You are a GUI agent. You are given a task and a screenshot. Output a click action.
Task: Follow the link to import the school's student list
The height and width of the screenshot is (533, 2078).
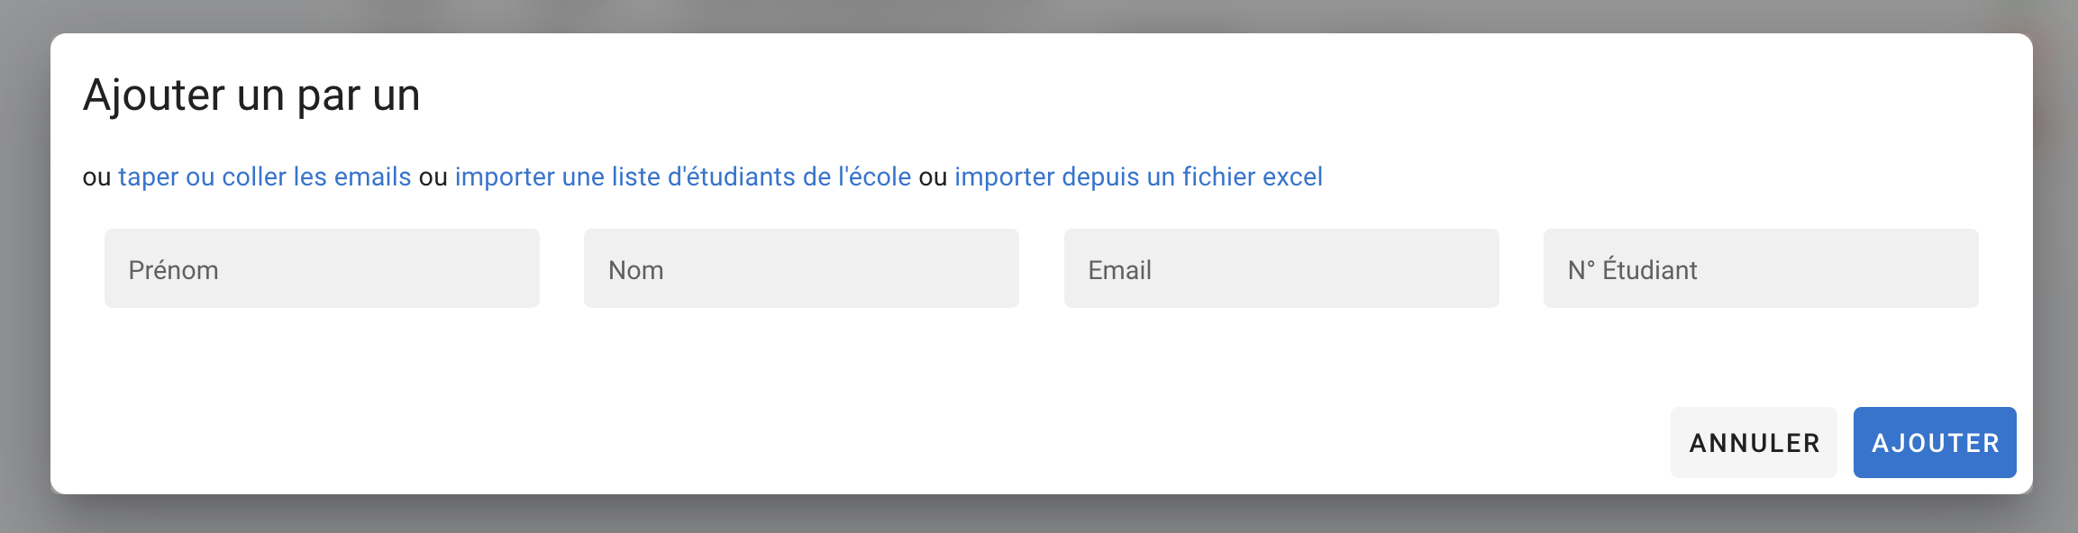(682, 176)
